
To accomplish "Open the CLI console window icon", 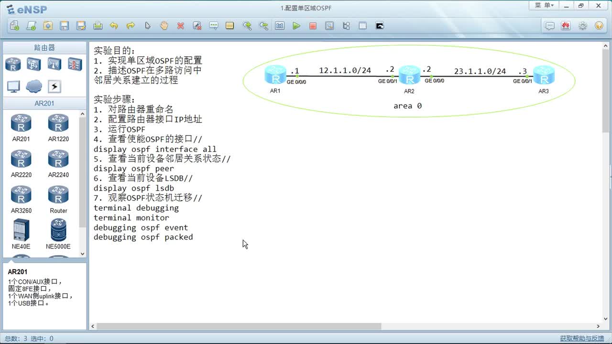I will tap(380, 26).
